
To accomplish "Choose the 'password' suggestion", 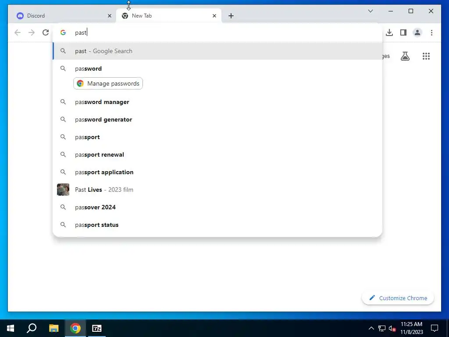I will (217, 68).
